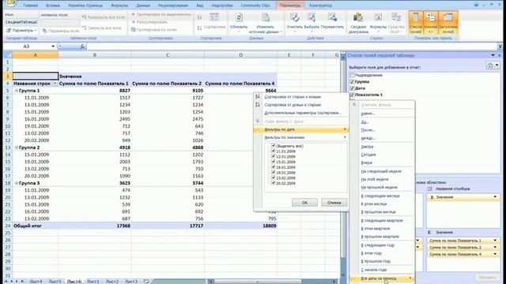
Task: Click the large Сортировка icon in ribbon
Action: 214,17
